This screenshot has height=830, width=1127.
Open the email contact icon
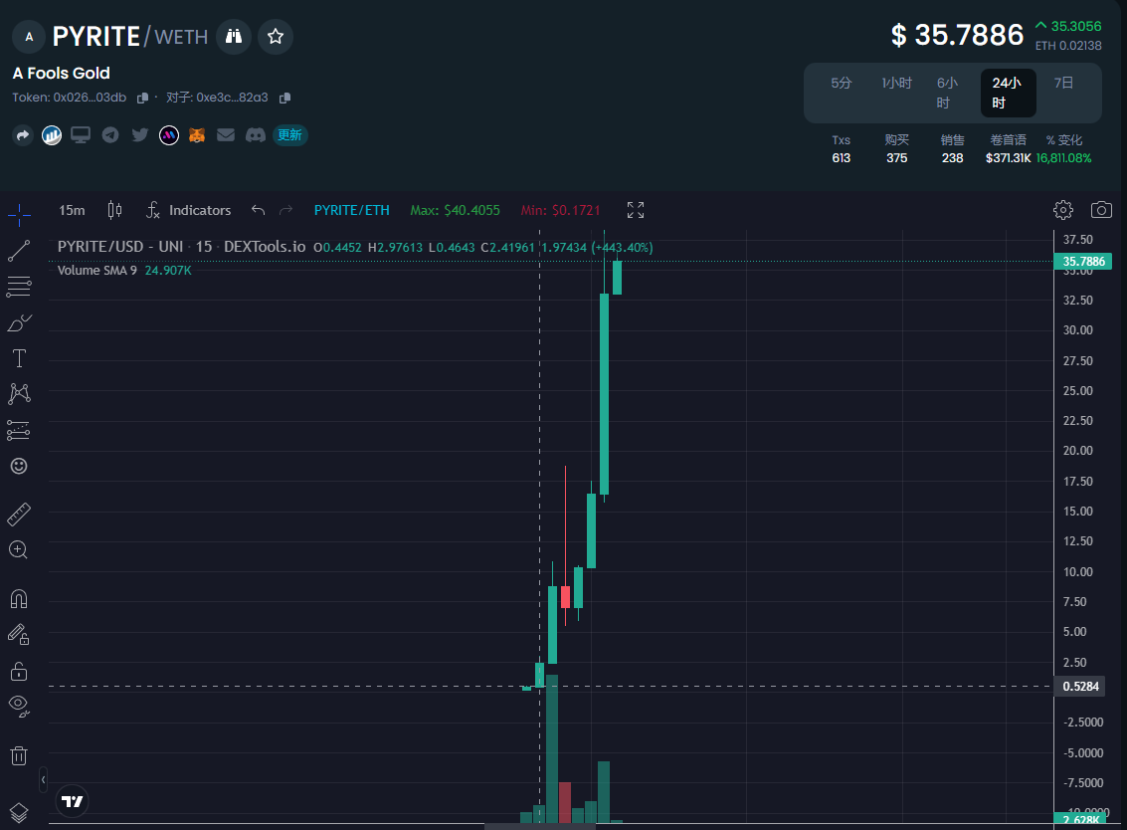point(226,134)
